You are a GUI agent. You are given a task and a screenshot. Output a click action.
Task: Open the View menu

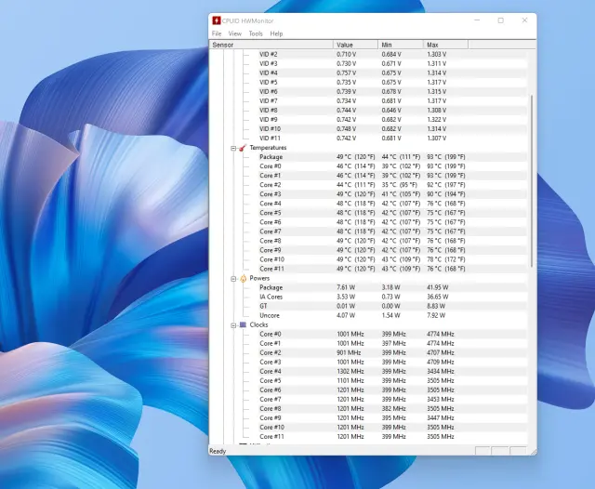[x=235, y=33]
